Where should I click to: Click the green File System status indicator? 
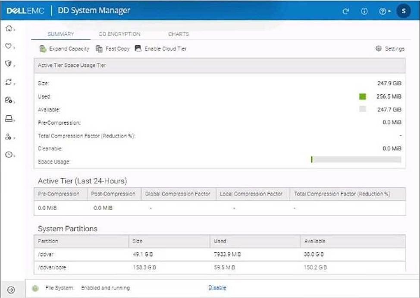(x=35, y=288)
